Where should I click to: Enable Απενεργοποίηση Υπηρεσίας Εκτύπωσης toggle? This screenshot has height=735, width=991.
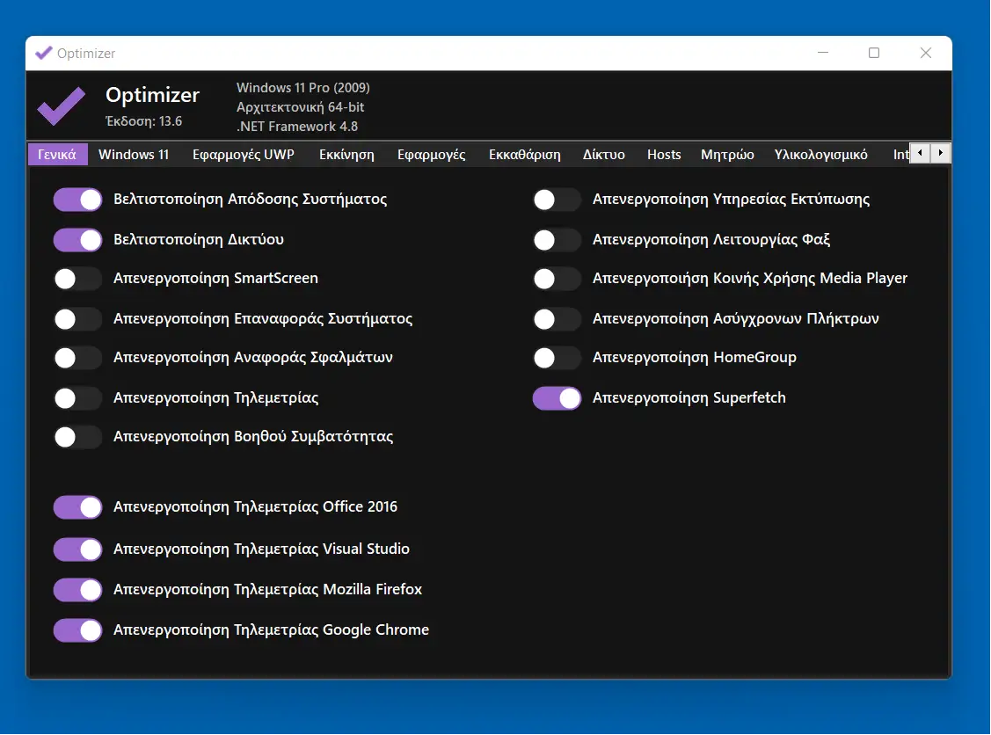pos(557,200)
